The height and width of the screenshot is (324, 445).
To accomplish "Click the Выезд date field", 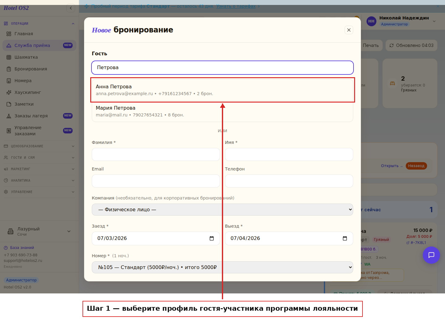I will 289,238.
